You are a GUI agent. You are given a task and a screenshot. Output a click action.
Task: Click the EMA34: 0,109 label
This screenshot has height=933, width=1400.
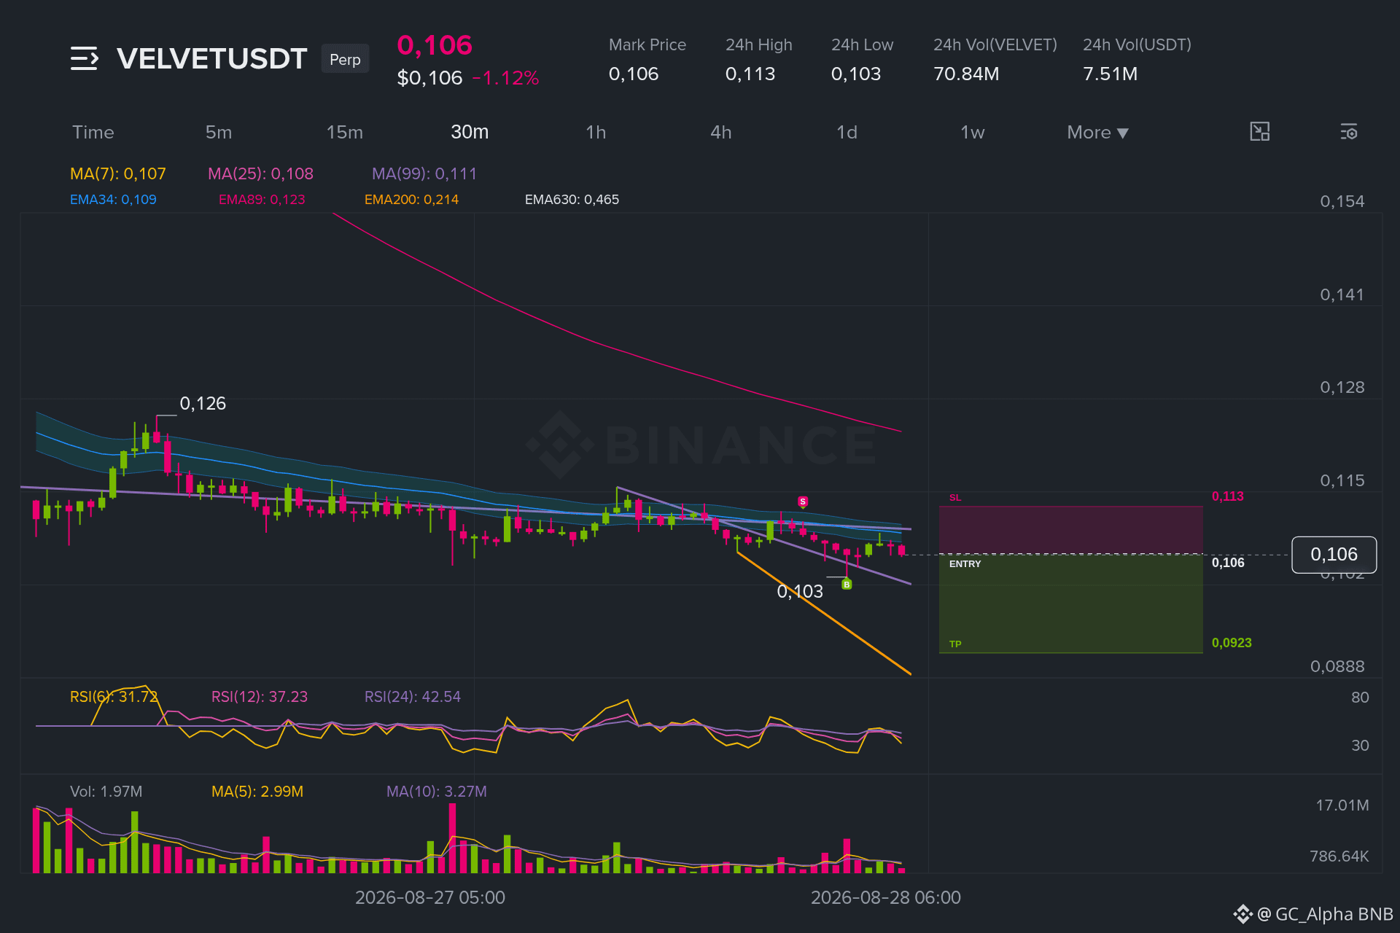pos(113,200)
